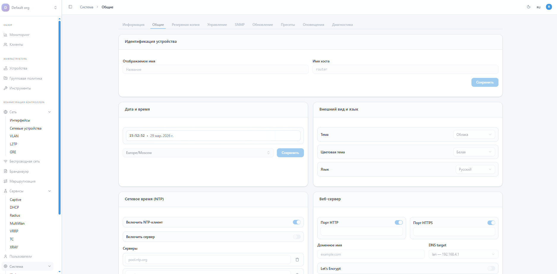
Task: Open the Tools sidebar item
Action: (x=20, y=88)
